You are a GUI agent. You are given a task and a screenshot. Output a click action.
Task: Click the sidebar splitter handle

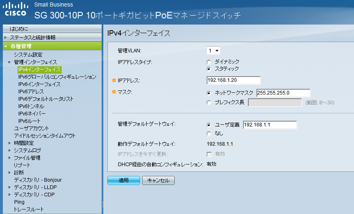pyautogui.click(x=102, y=204)
